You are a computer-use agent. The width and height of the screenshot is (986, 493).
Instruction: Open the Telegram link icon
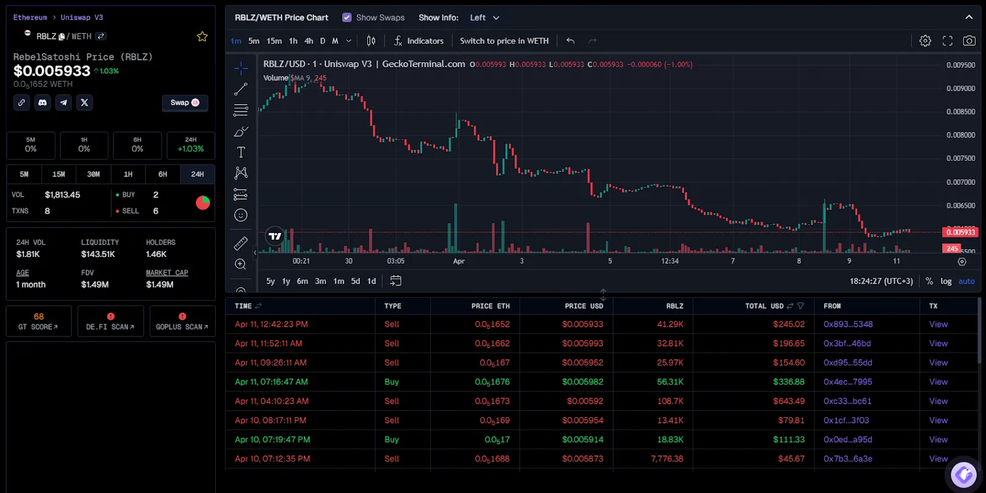[63, 102]
